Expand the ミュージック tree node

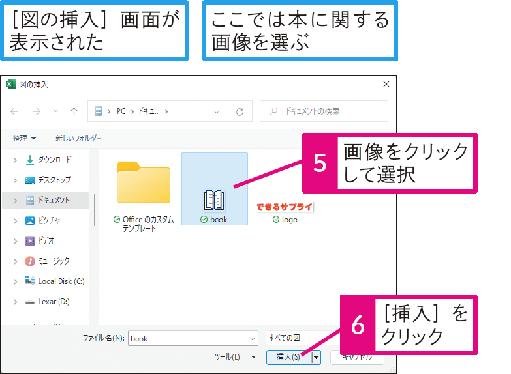pyautogui.click(x=15, y=261)
